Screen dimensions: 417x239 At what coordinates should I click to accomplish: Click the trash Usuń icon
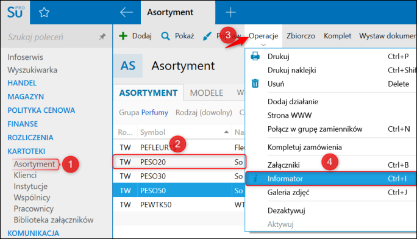coord(255,84)
